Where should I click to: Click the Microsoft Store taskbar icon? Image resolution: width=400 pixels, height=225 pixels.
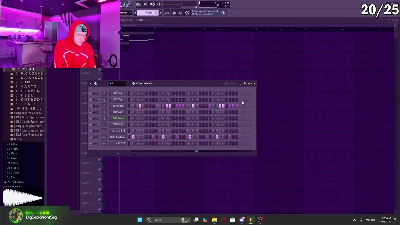[232, 220]
